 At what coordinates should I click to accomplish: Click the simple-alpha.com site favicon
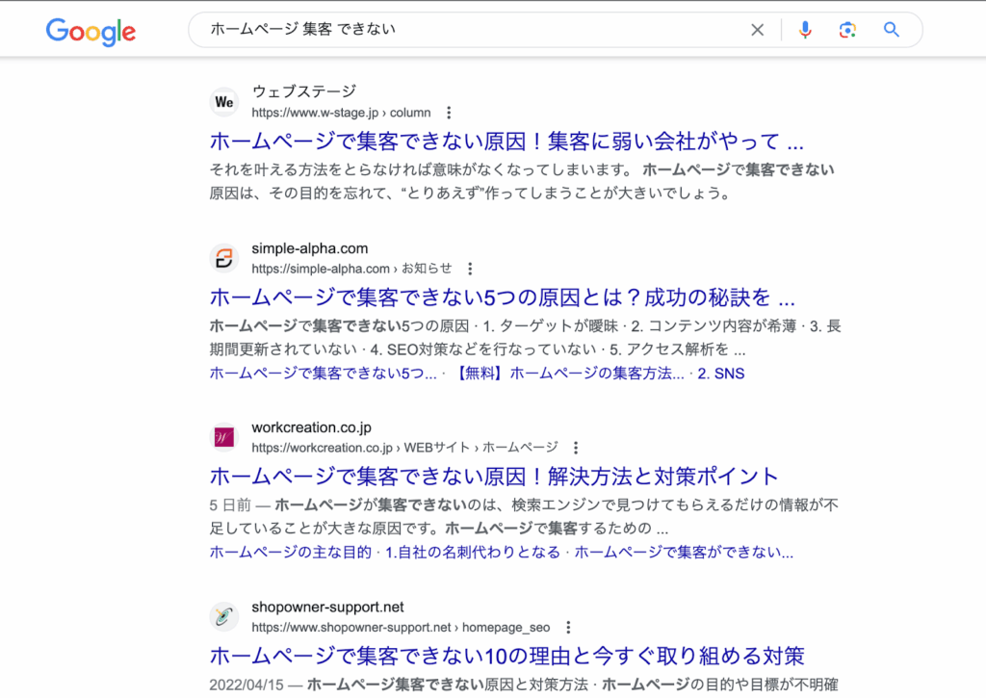pos(223,258)
